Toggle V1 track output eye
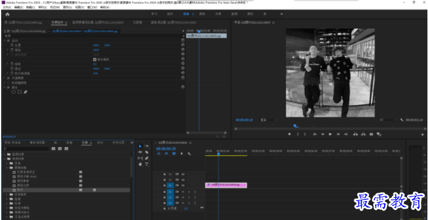 click(x=183, y=186)
